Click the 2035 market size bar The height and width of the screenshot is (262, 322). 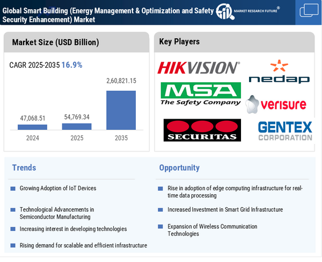[121, 110]
